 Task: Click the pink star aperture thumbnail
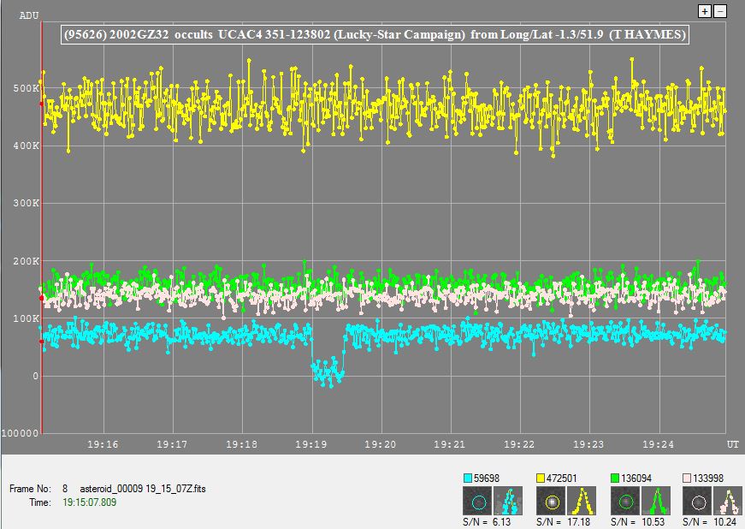coord(700,501)
